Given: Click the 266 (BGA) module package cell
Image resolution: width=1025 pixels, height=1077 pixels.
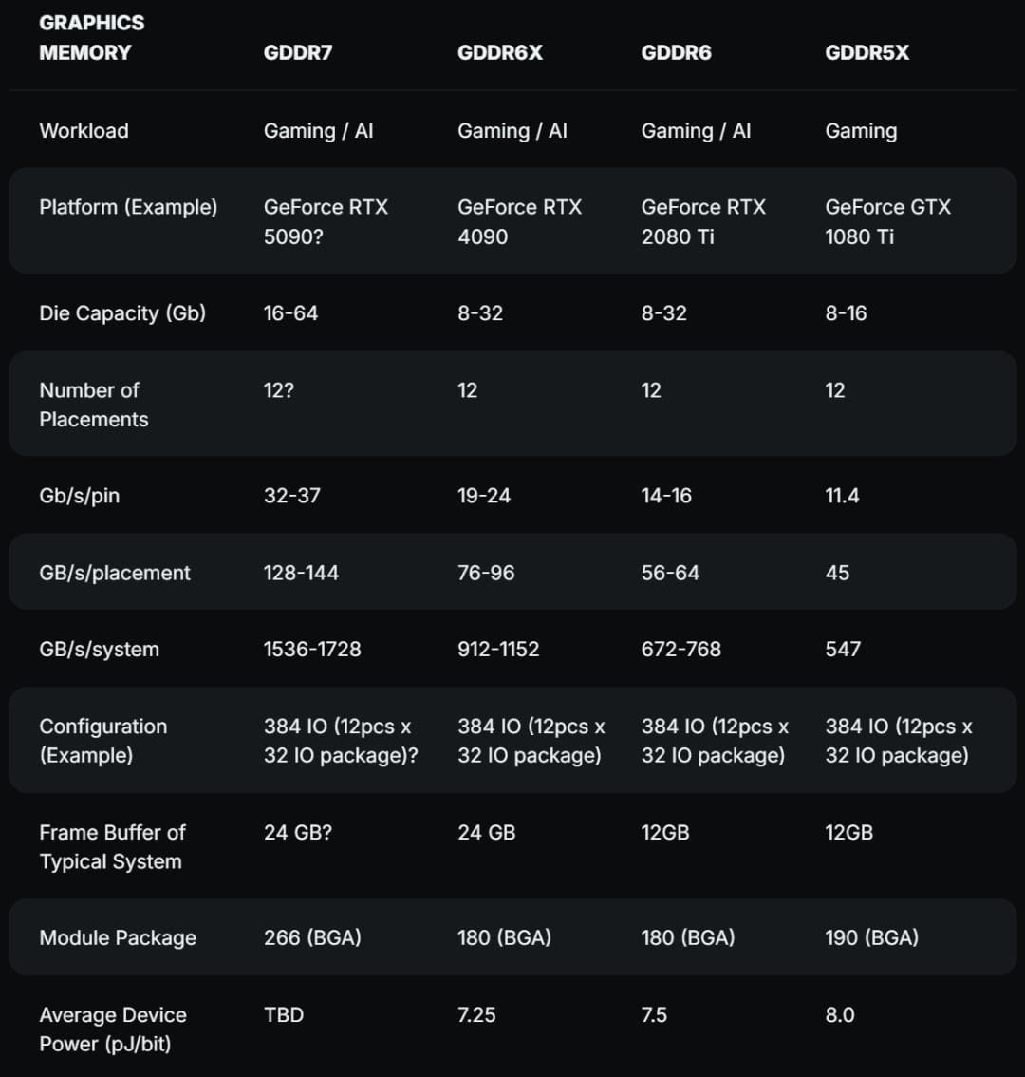Looking at the screenshot, I should point(312,937).
